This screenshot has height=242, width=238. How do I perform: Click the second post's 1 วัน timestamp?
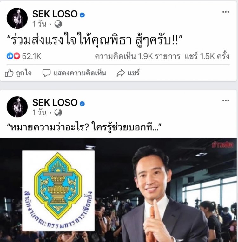[39, 113]
